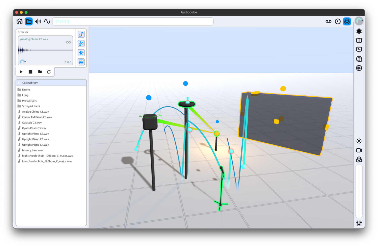Open the comment bubble icon in sidebar
The width and height of the screenshot is (378, 246).
(359, 50)
